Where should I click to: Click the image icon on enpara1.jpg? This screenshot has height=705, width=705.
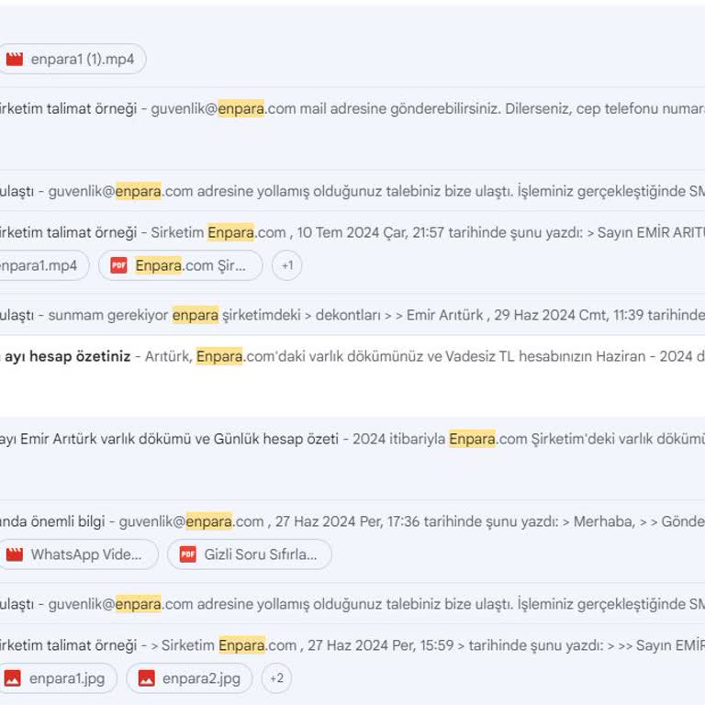(x=13, y=678)
